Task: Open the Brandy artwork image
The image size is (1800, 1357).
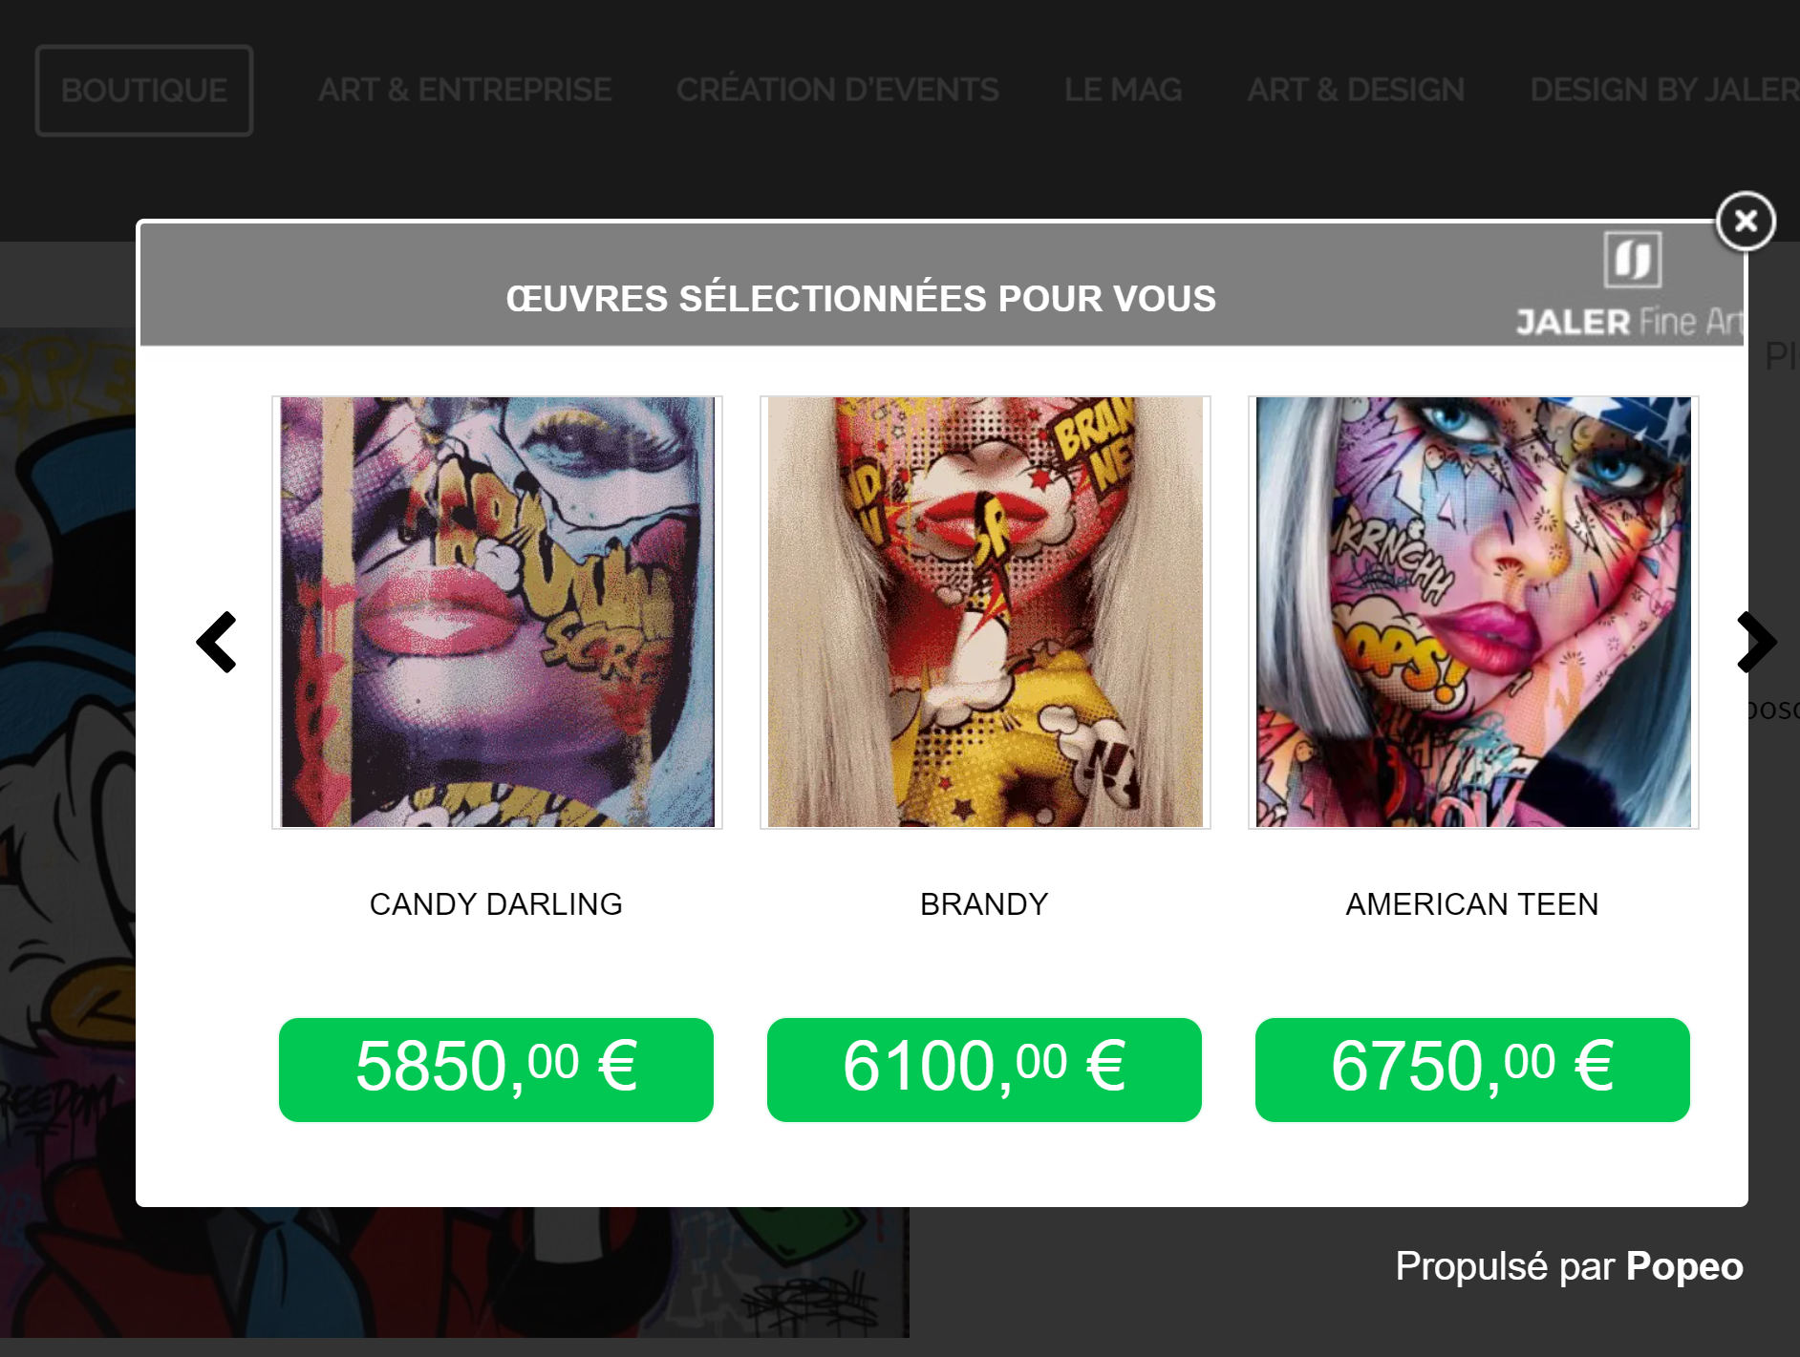Action: [x=985, y=612]
